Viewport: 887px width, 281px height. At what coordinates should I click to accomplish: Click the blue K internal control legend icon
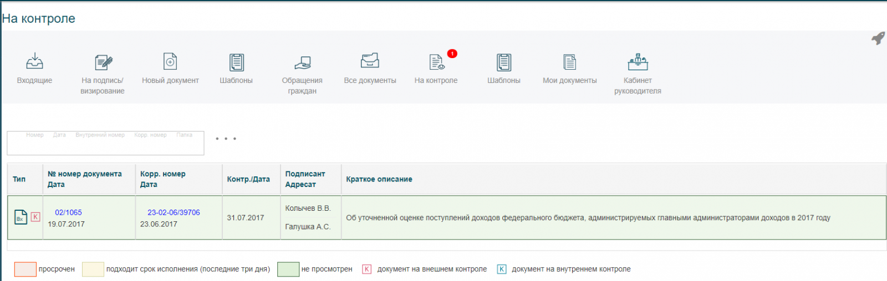click(x=502, y=269)
